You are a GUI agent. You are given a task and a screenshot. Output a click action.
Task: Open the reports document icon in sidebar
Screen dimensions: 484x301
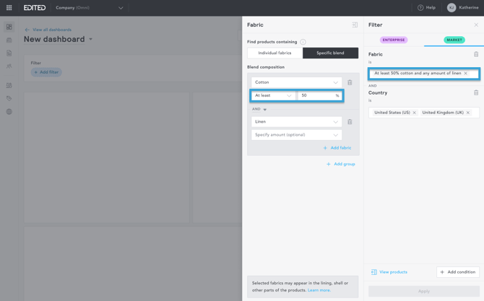click(x=9, y=53)
